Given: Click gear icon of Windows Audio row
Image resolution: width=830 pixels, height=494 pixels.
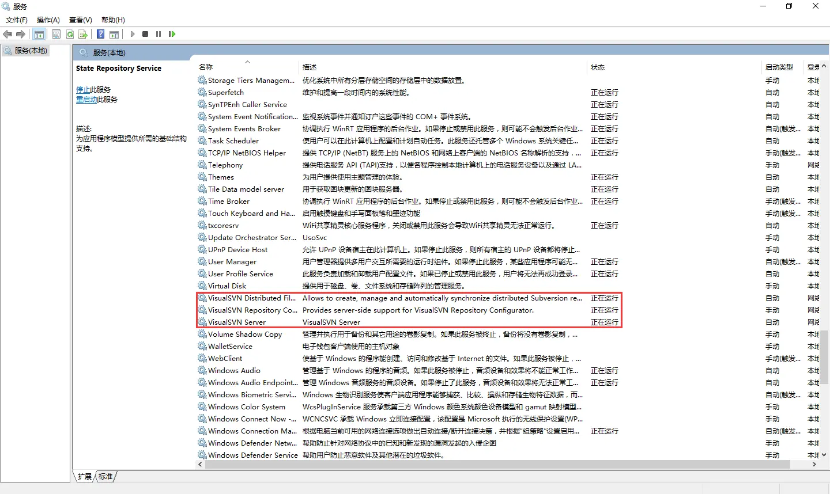Looking at the screenshot, I should (x=202, y=370).
